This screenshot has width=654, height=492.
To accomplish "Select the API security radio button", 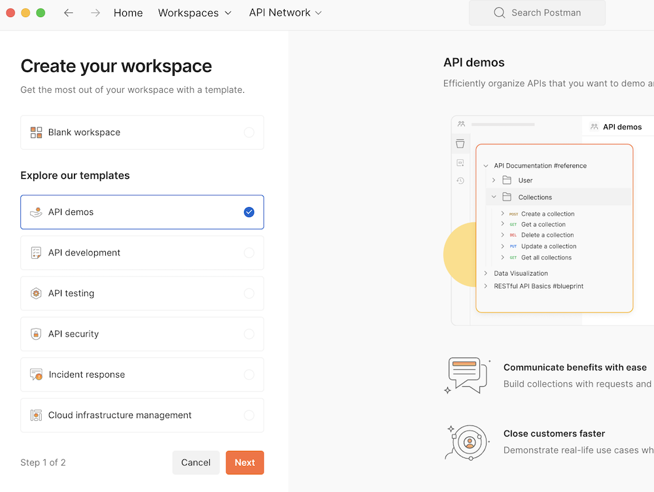I will tap(249, 333).
